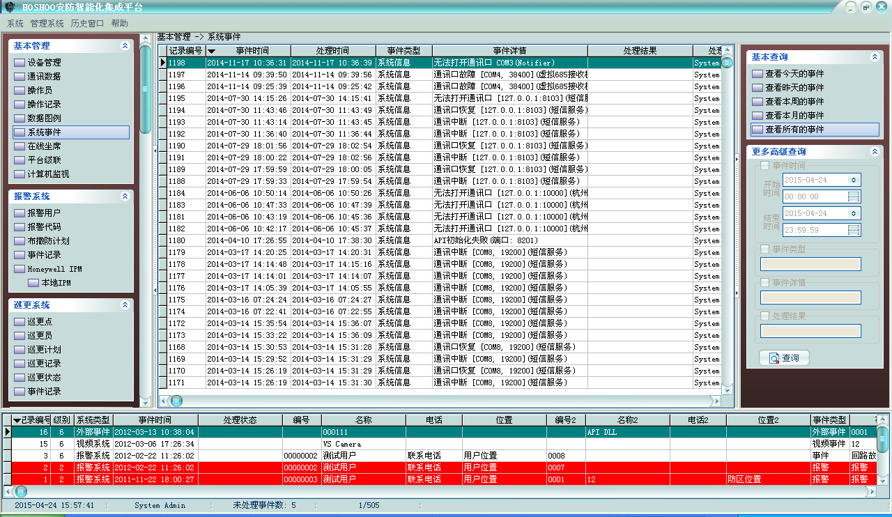
Task: Check the 事件类型 filter checkbox
Action: coord(765,249)
